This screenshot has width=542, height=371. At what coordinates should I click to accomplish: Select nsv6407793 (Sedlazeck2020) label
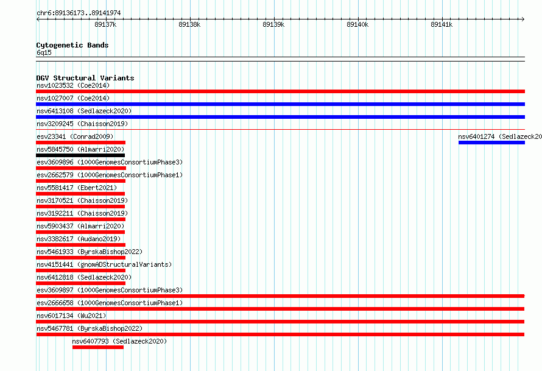pos(119,341)
